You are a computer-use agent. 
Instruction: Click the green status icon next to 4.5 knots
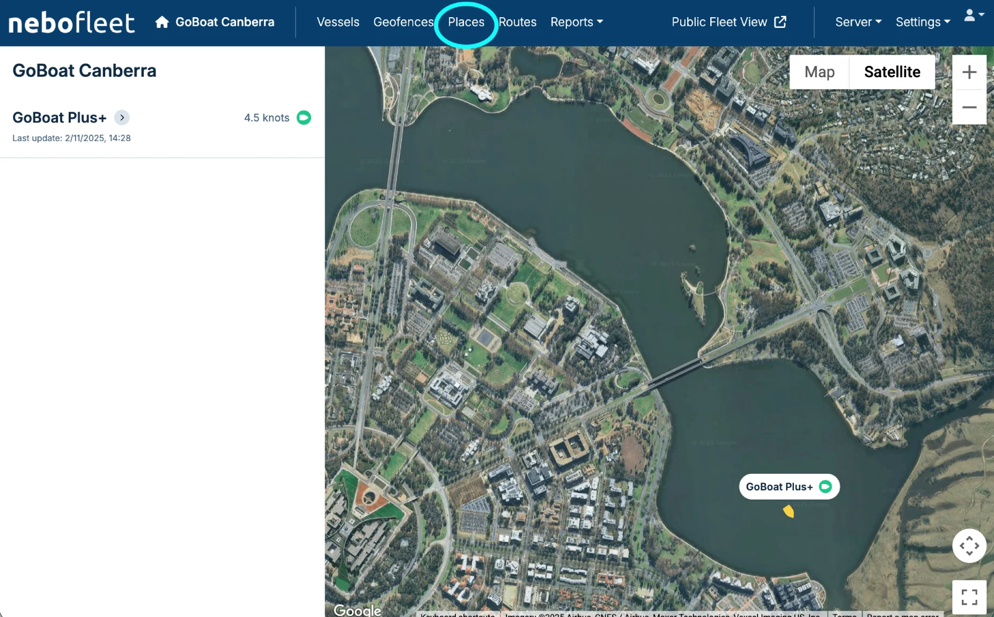point(304,117)
